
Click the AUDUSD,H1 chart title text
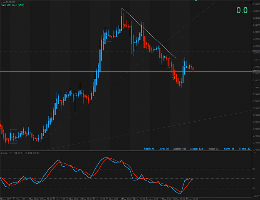9,2
